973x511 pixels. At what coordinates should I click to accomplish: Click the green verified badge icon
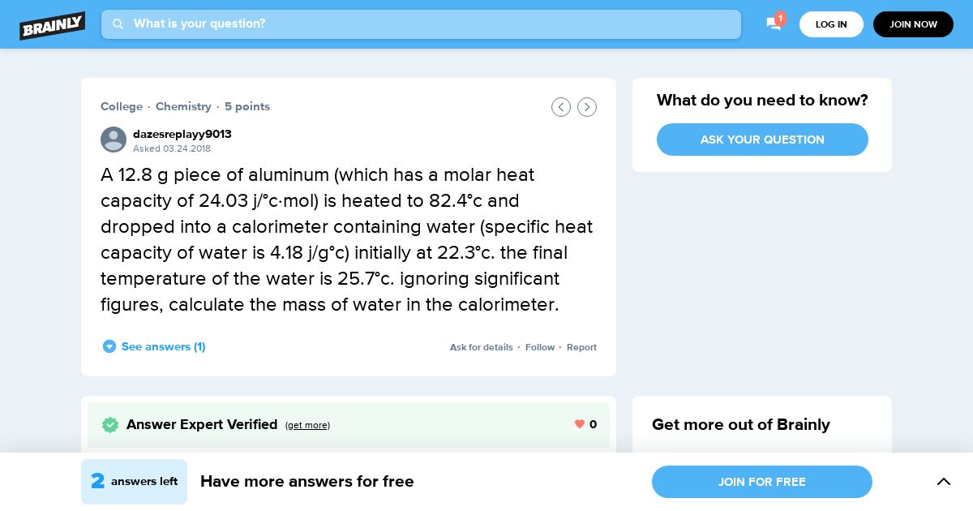click(x=110, y=425)
